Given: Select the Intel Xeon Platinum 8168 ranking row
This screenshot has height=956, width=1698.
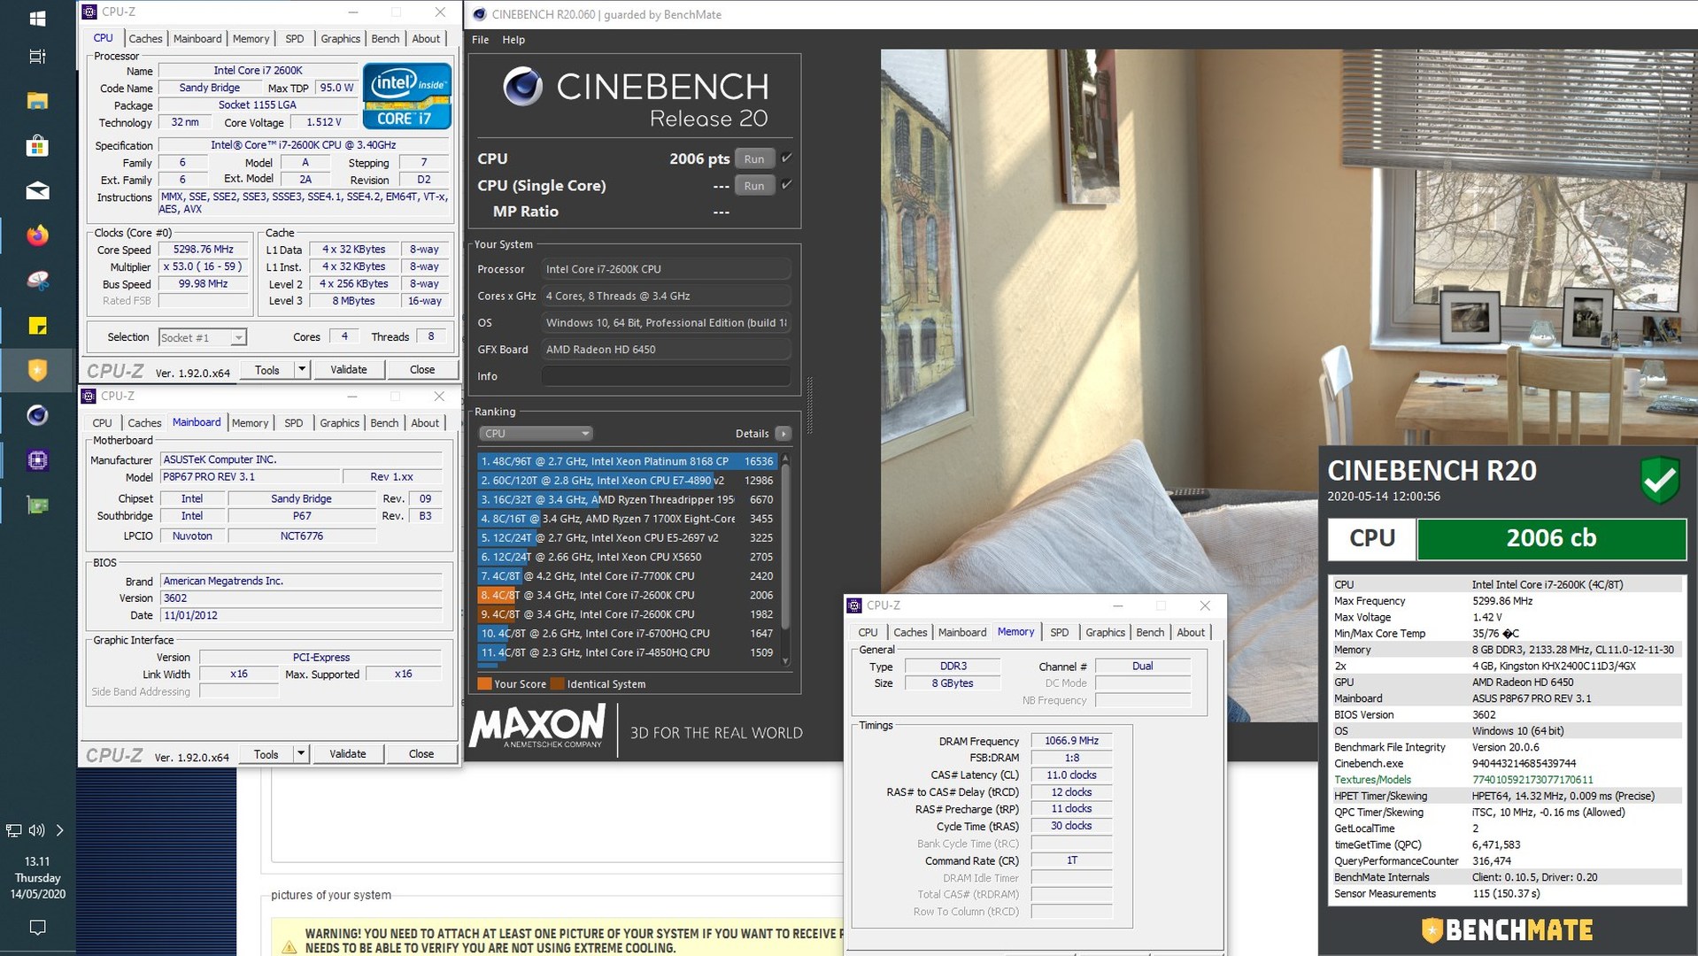Looking at the screenshot, I should pyautogui.click(x=627, y=461).
